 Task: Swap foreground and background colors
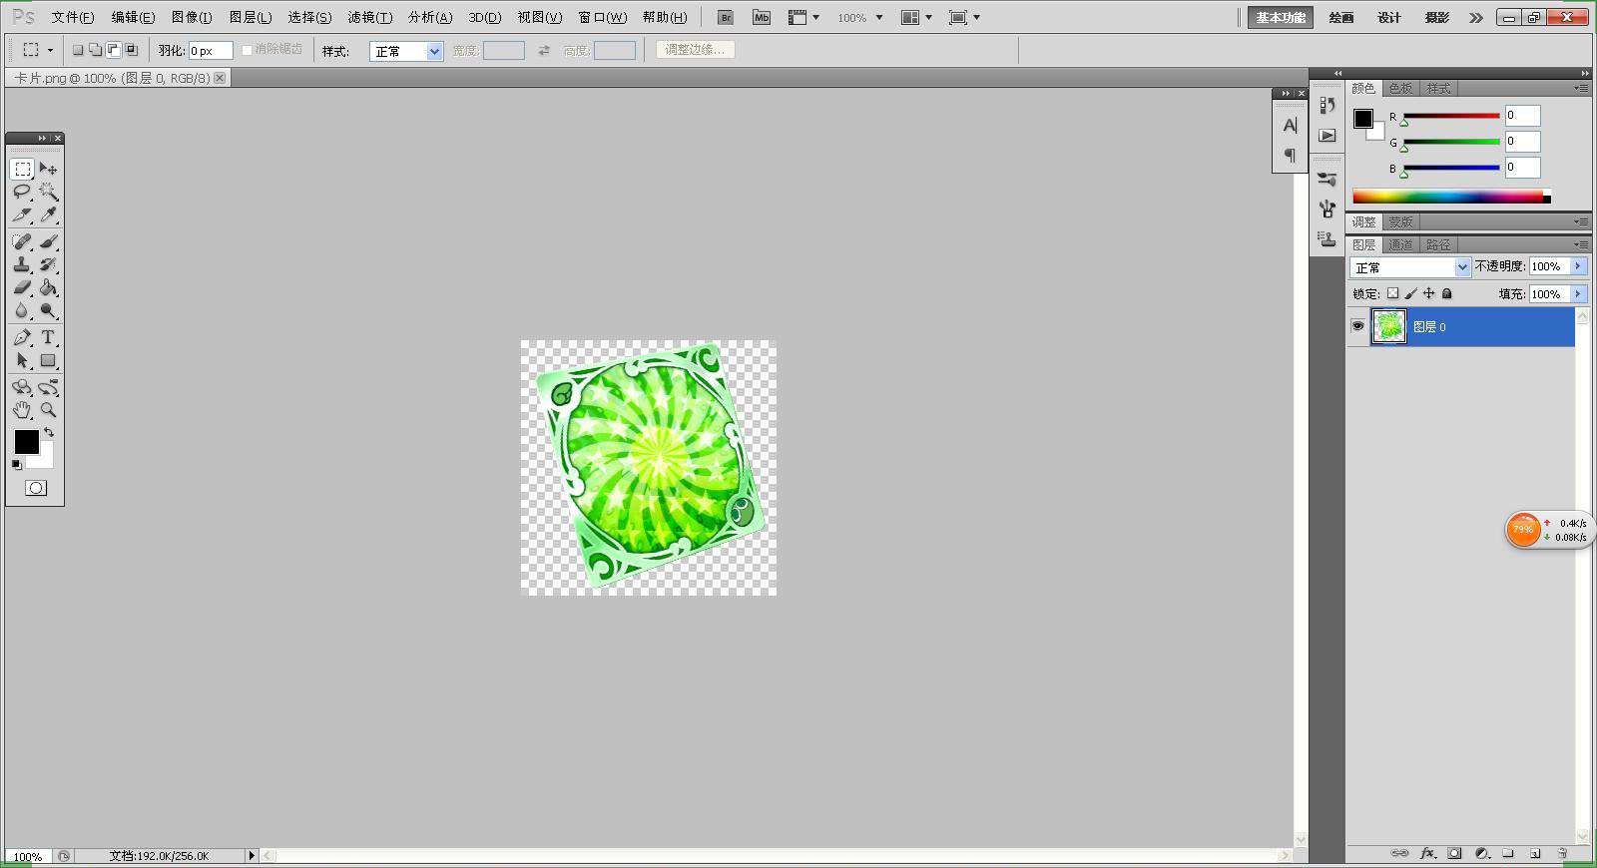point(49,433)
